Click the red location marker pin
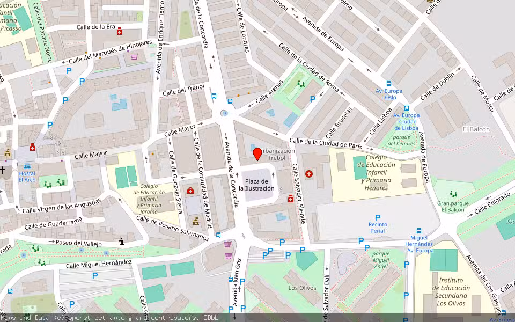 [257, 155]
